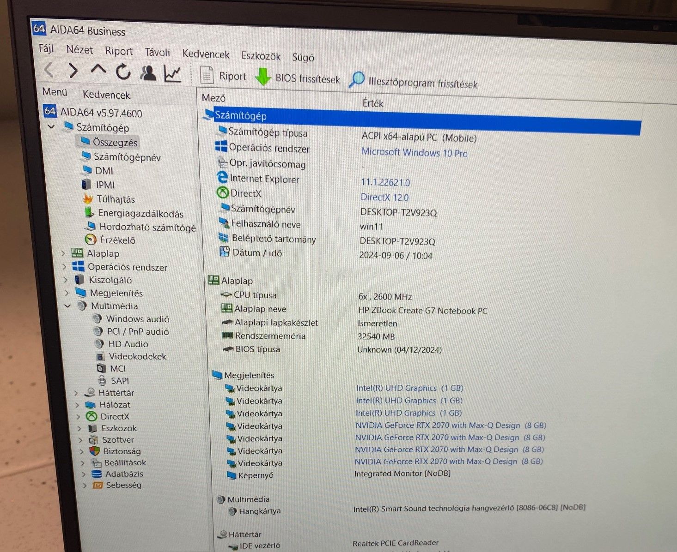
Task: Click the Beállítások tree icon
Action: click(x=96, y=462)
